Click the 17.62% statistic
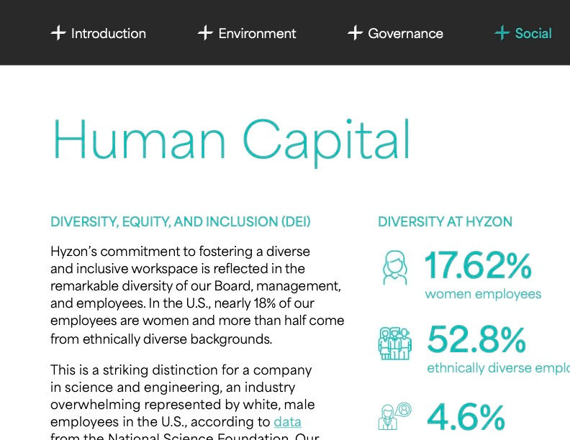The image size is (570, 440). pyautogui.click(x=478, y=266)
